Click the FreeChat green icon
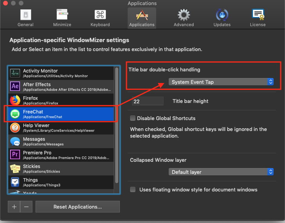 (15, 114)
